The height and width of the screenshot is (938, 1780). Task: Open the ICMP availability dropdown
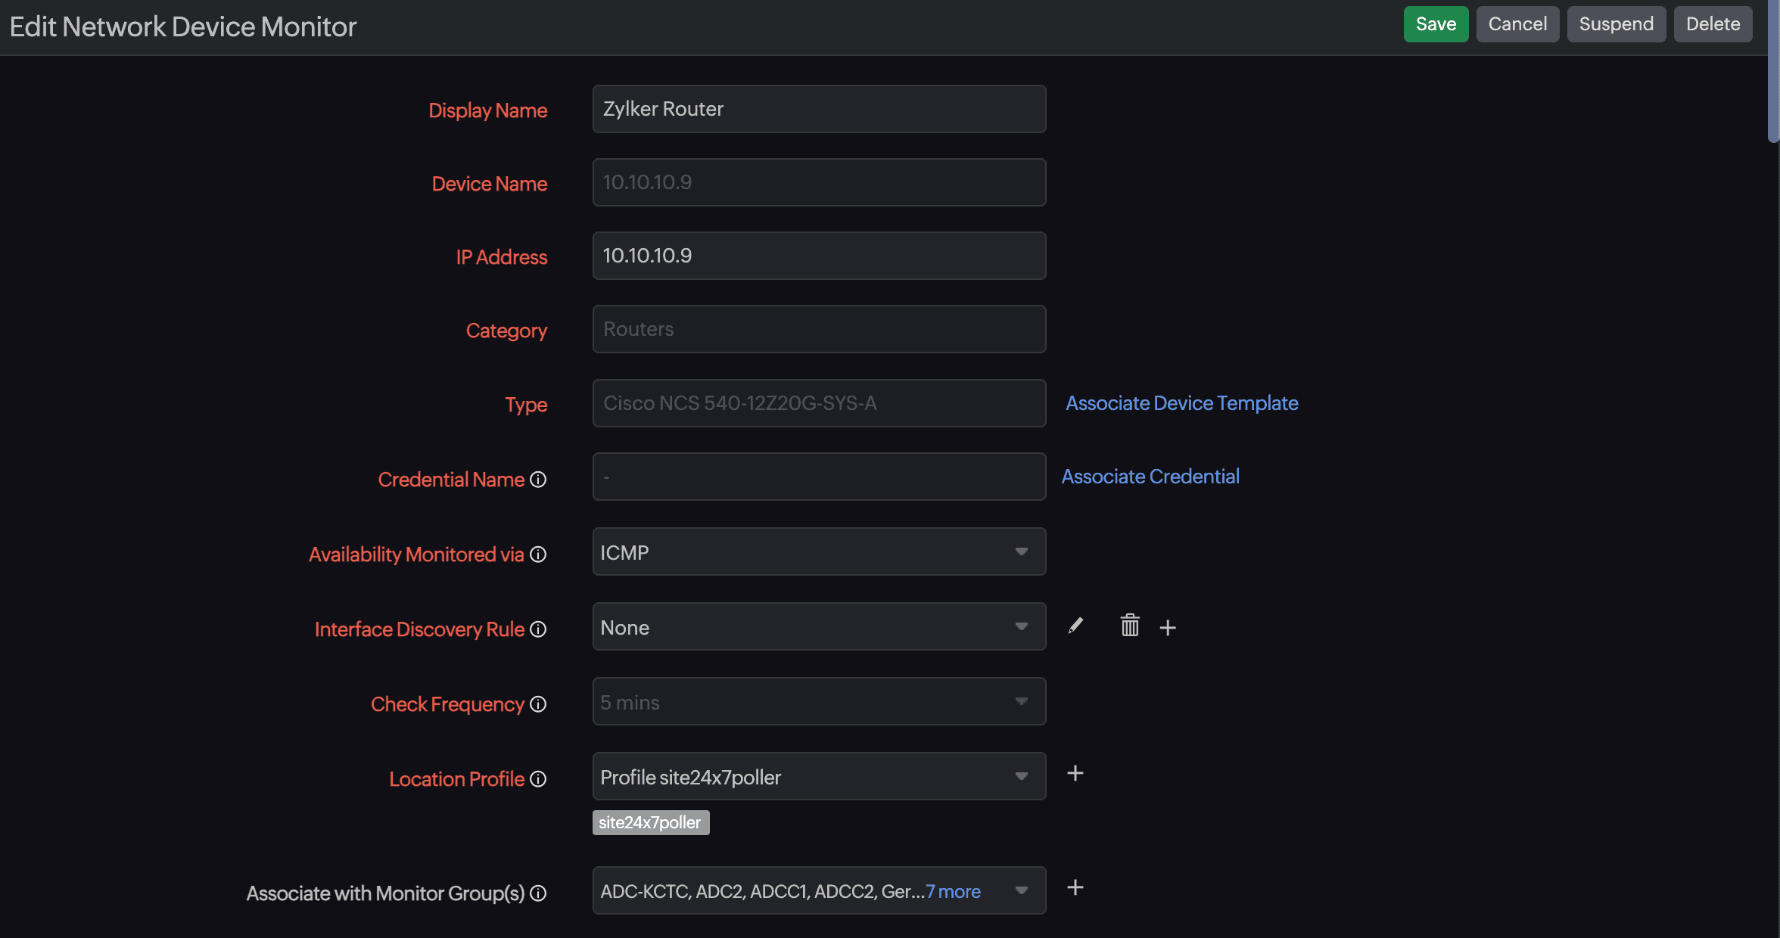click(819, 552)
